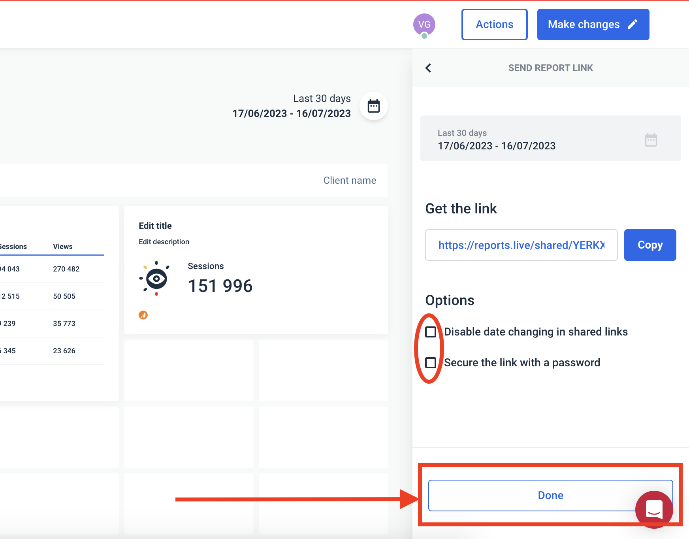This screenshot has width=689, height=539.
Task: Click the calendar icon in the Send Report Link panel
Action: [x=651, y=139]
